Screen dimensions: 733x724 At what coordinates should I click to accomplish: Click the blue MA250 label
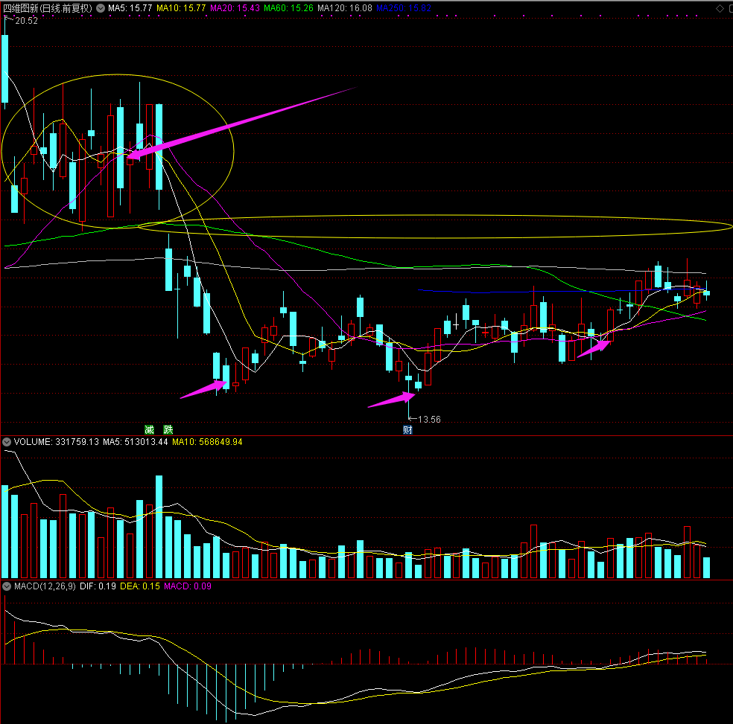[x=404, y=8]
